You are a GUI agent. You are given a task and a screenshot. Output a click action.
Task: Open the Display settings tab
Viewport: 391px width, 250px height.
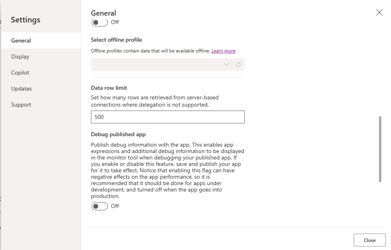click(x=41, y=56)
